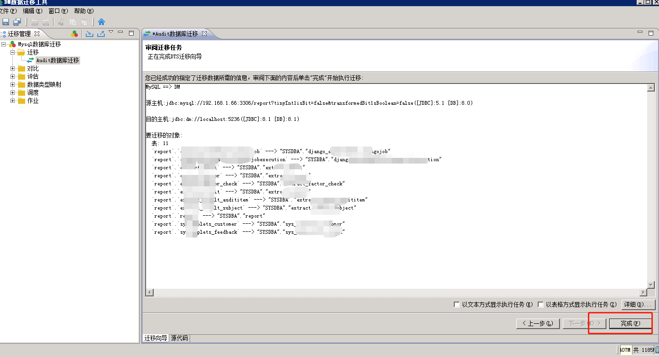The image size is (659, 357).
Task: Click the 完成 button to start migration
Action: (x=630, y=323)
